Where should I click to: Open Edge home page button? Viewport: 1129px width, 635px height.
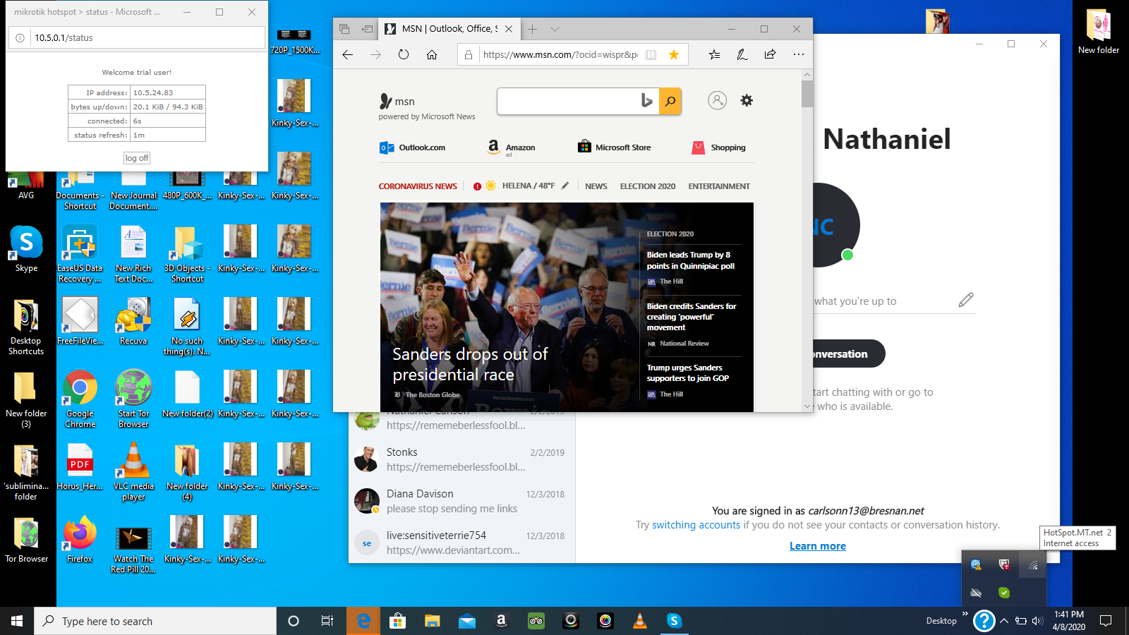point(432,54)
